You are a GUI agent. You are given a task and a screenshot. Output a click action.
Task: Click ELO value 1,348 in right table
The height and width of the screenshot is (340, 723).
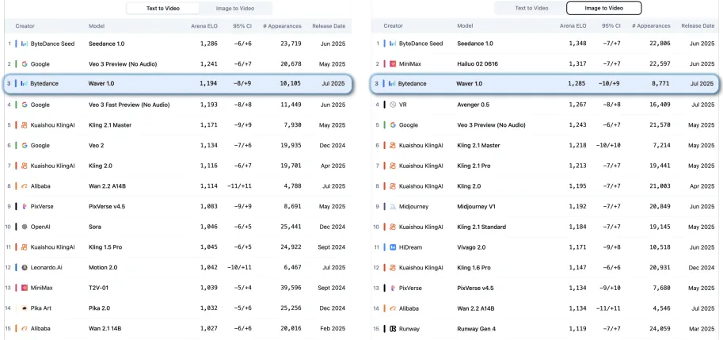pos(577,44)
